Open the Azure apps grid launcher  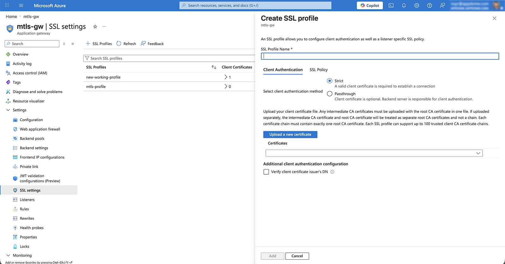click(x=7, y=5)
